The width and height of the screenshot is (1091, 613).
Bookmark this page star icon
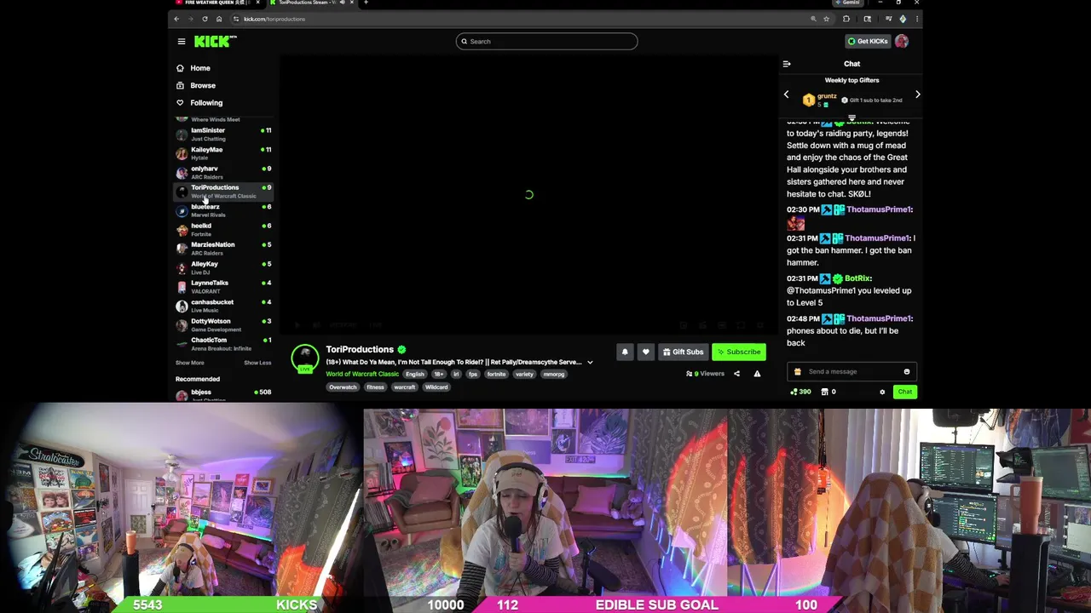tap(826, 19)
